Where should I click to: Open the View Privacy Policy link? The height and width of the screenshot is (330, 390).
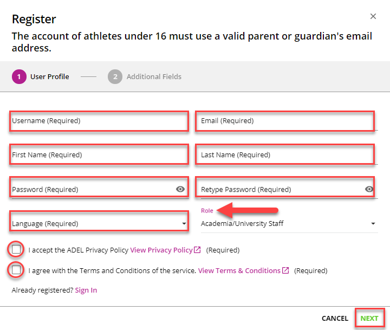click(161, 250)
